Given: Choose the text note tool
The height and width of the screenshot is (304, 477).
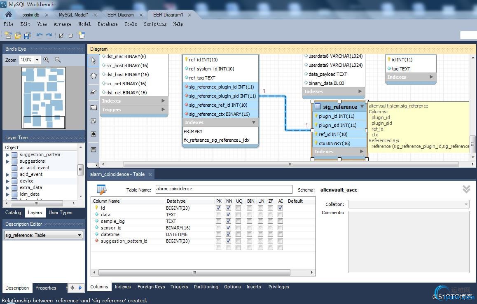Looking at the screenshot, I should pyautogui.click(x=94, y=121).
